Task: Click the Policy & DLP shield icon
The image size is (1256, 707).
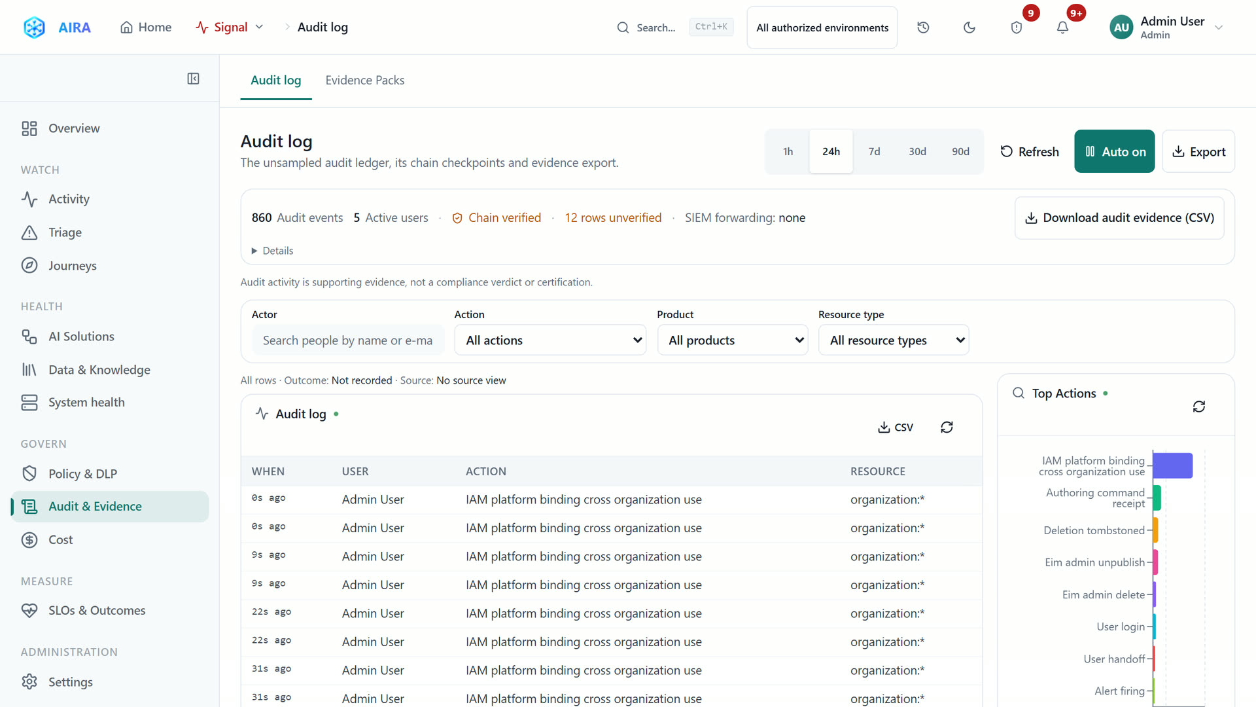Action: click(29, 474)
